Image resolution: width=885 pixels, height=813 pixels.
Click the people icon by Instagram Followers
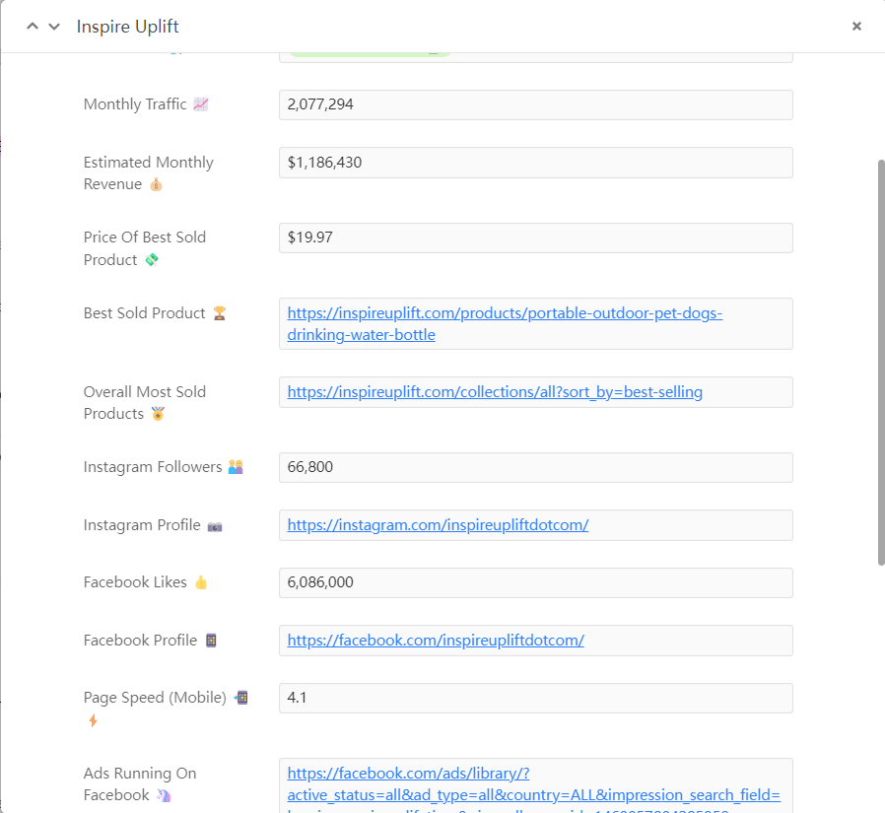point(236,467)
